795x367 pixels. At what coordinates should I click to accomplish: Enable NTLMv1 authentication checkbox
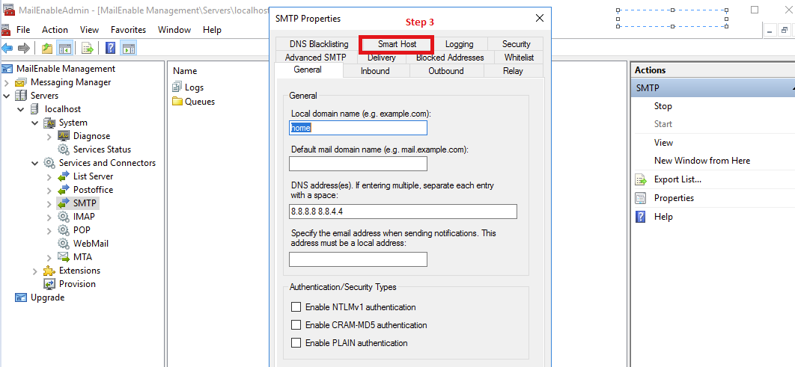pos(296,306)
